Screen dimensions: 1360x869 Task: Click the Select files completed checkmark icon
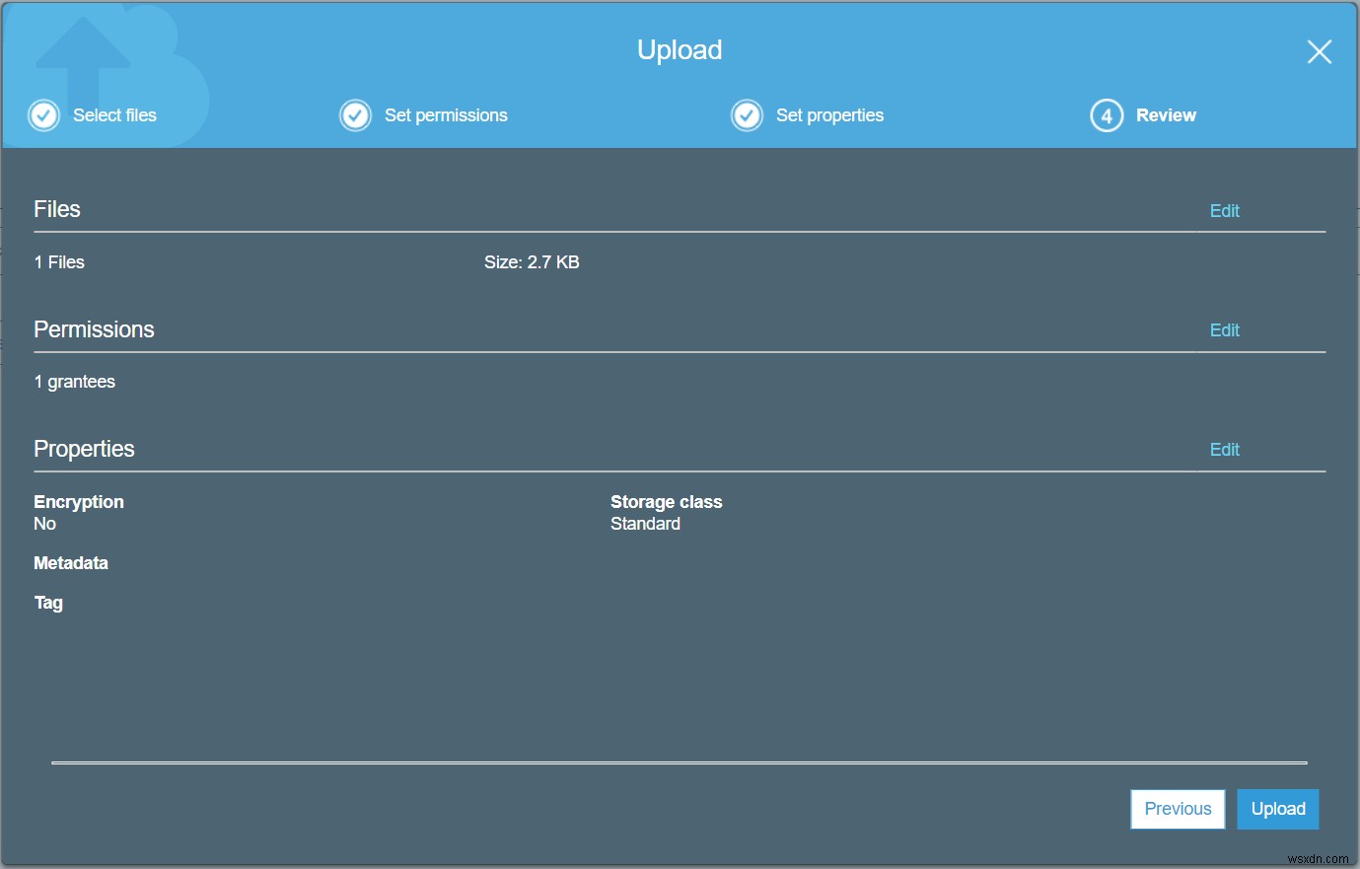point(43,115)
